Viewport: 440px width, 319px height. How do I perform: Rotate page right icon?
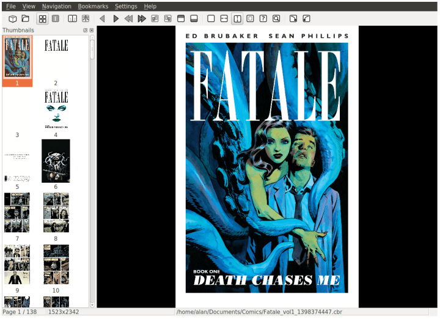[x=293, y=19]
